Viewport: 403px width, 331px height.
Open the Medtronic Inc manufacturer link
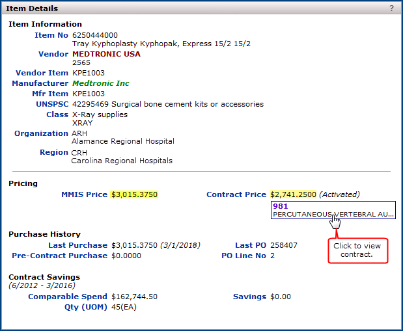tap(100, 83)
